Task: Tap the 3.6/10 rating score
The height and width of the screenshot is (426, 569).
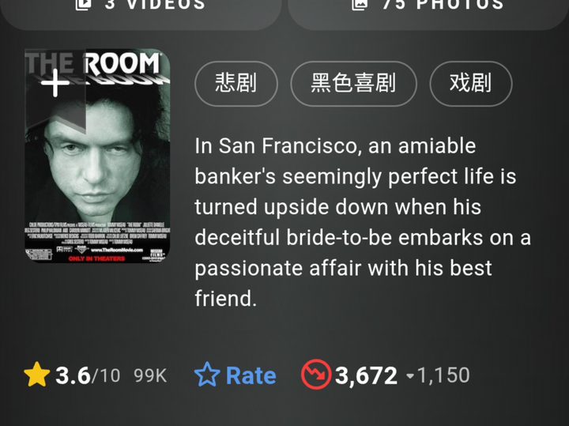Action: (88, 375)
